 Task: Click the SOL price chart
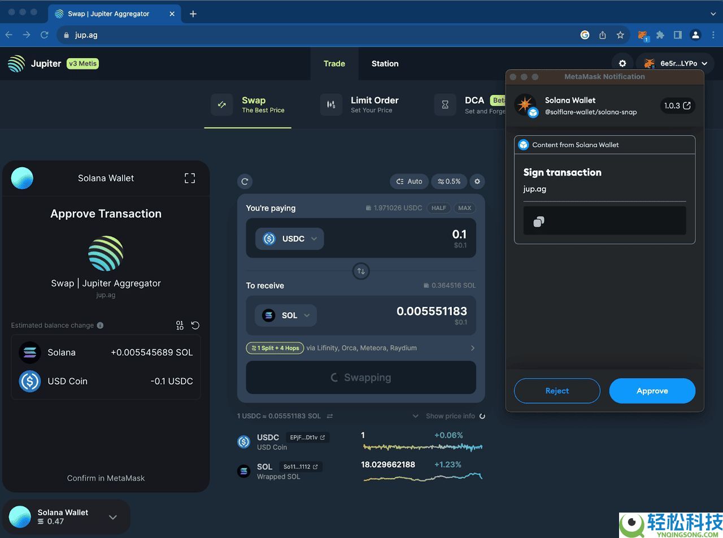[423, 476]
